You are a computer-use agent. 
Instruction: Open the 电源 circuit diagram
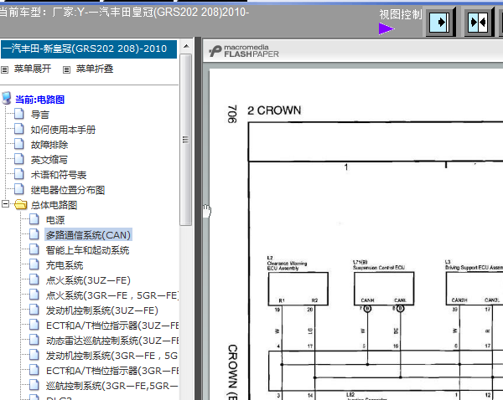tap(55, 220)
